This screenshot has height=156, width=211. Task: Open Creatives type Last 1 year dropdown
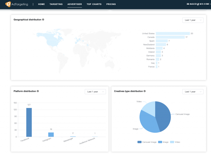point(193,92)
